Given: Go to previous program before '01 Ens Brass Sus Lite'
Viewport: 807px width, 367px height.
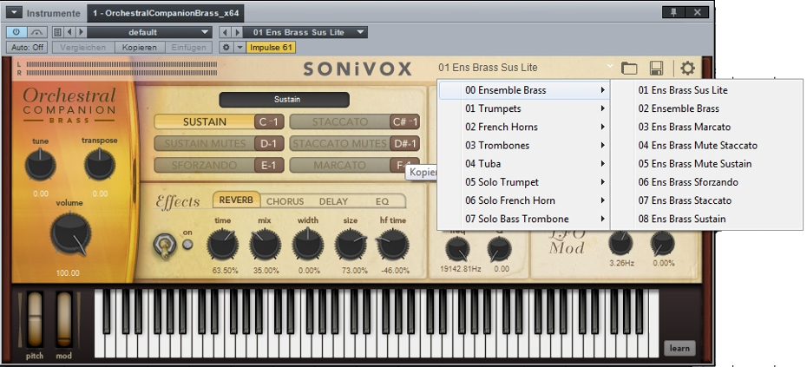Looking at the screenshot, I should click(225, 32).
